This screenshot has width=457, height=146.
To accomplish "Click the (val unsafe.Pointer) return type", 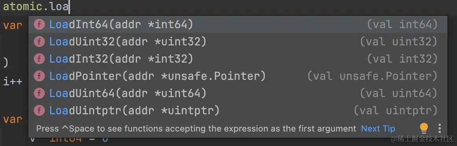I will coord(372,76).
